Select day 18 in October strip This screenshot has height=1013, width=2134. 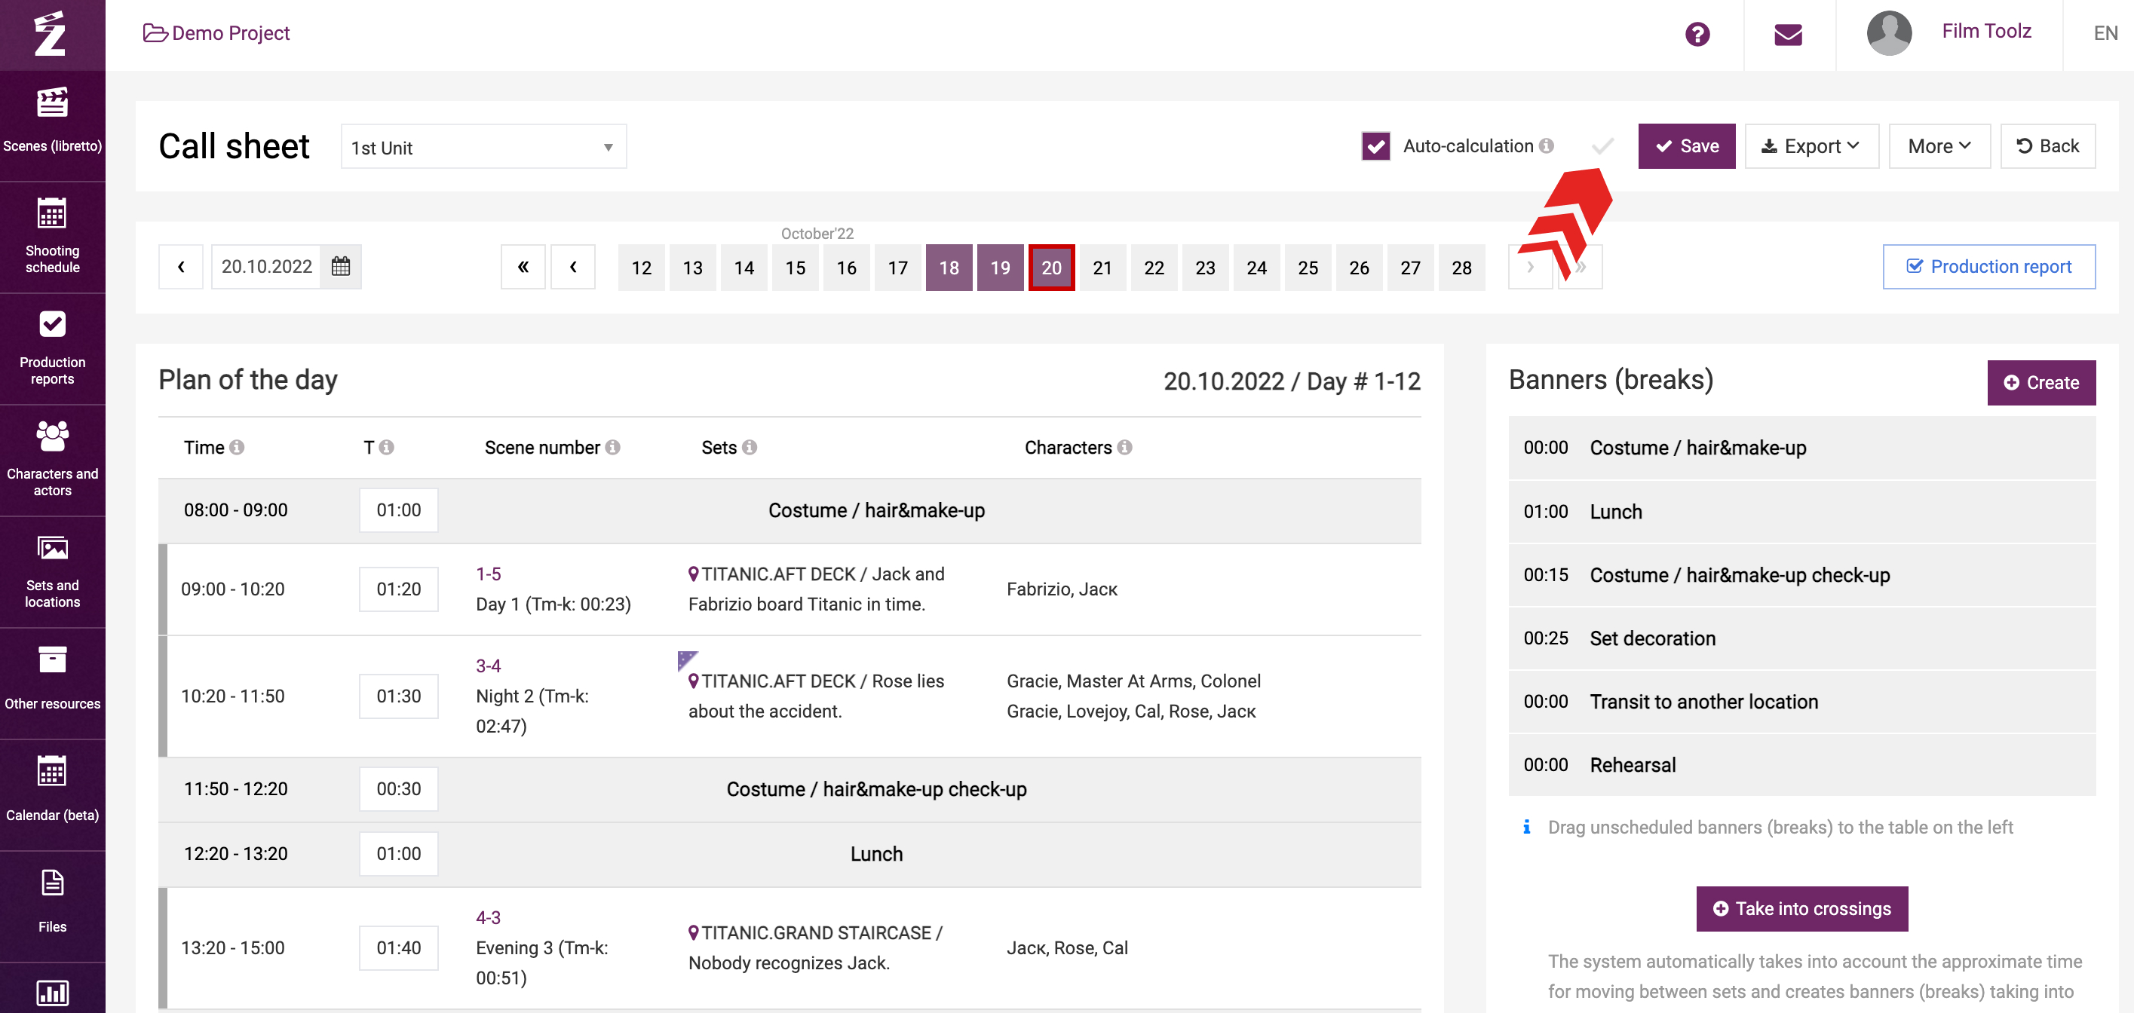949,268
